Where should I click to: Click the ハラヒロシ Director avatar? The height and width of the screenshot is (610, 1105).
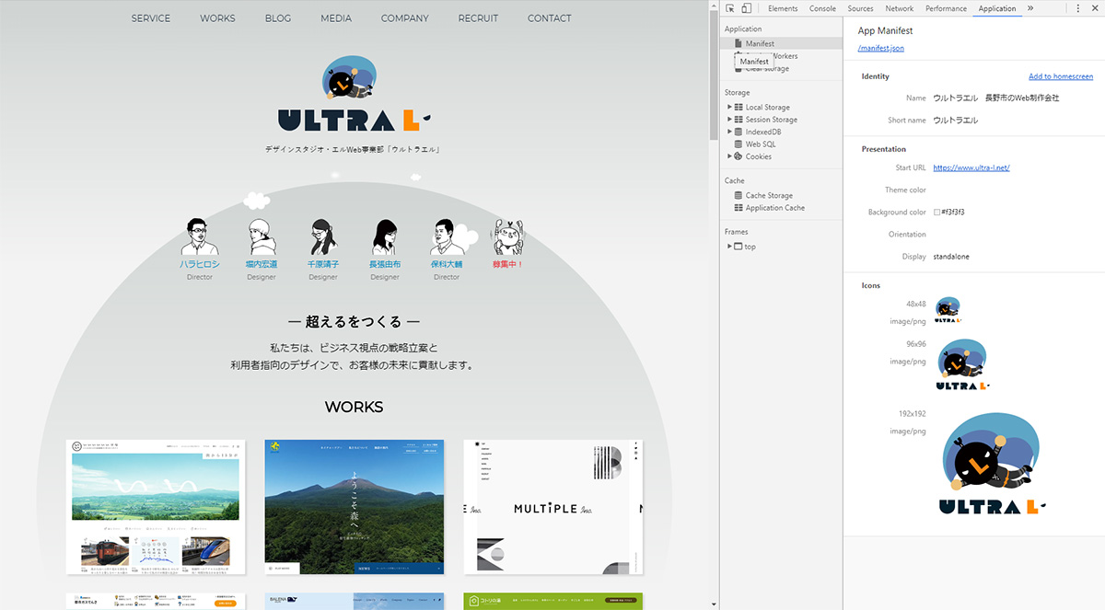click(x=200, y=237)
